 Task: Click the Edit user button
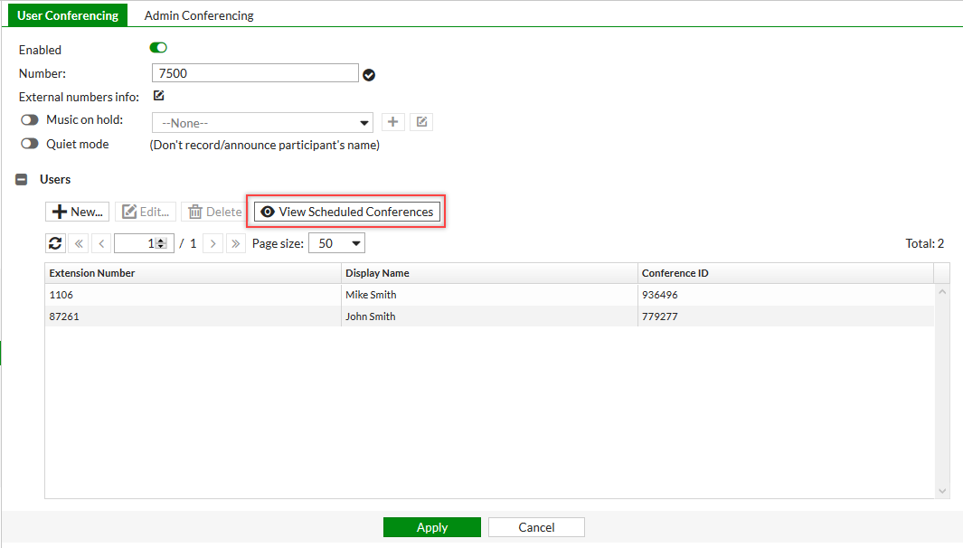(146, 212)
